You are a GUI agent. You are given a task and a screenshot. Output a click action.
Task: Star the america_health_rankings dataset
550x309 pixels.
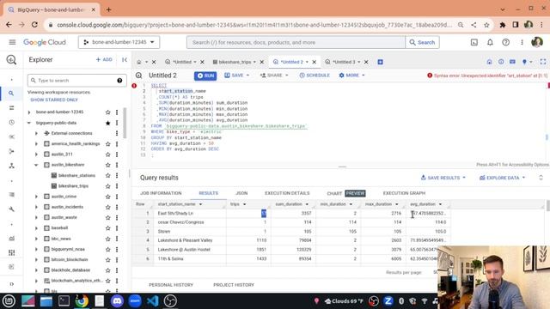tap(107, 144)
